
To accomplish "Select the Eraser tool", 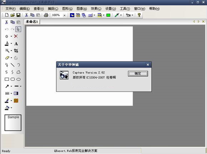I will pos(7,58).
